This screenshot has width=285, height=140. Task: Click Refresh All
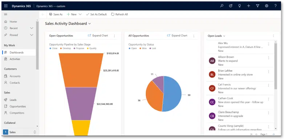[119, 14]
